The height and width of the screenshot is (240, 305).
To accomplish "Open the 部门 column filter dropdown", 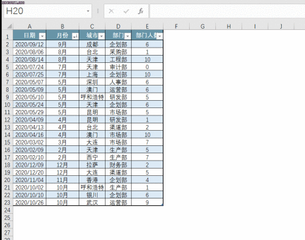I will 127,36.
